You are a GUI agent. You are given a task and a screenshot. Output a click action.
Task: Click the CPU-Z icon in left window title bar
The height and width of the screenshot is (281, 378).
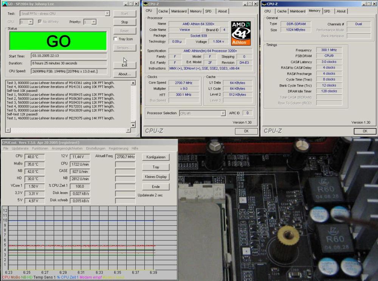[146, 4]
